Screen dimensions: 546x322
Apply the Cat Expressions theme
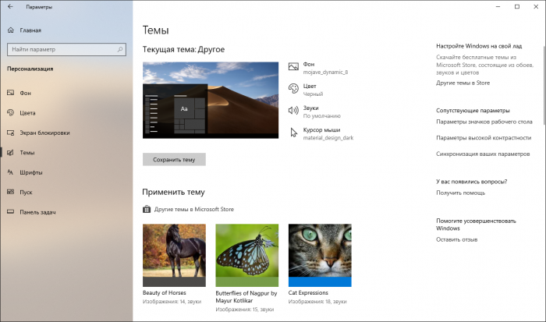pyautogui.click(x=320, y=255)
